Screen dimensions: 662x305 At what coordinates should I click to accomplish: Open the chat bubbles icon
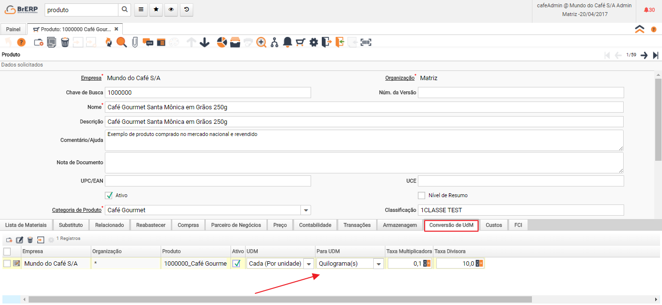(148, 43)
